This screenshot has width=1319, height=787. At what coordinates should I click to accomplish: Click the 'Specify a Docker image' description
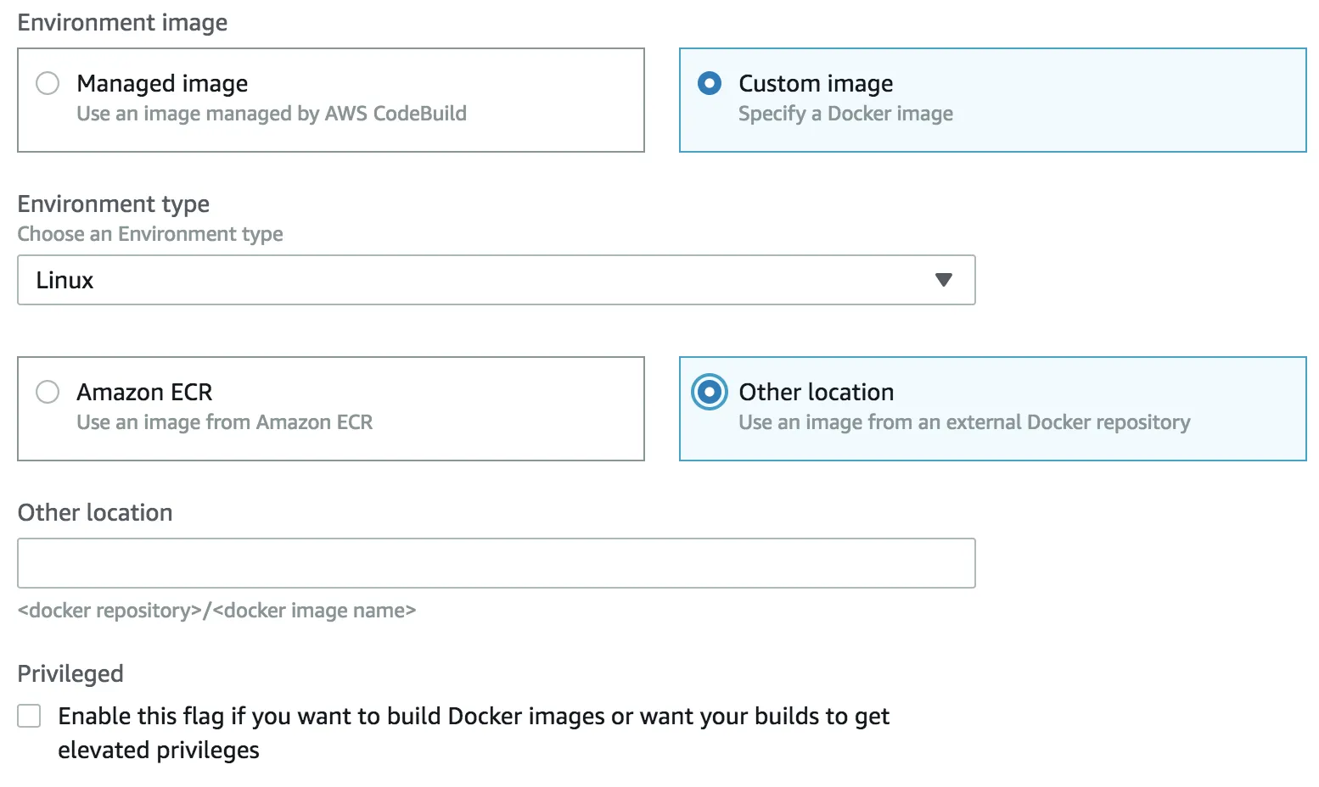[x=845, y=114]
